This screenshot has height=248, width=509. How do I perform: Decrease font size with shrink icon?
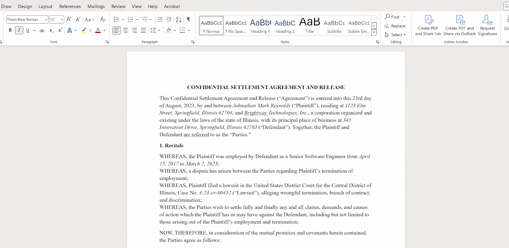(x=78, y=19)
